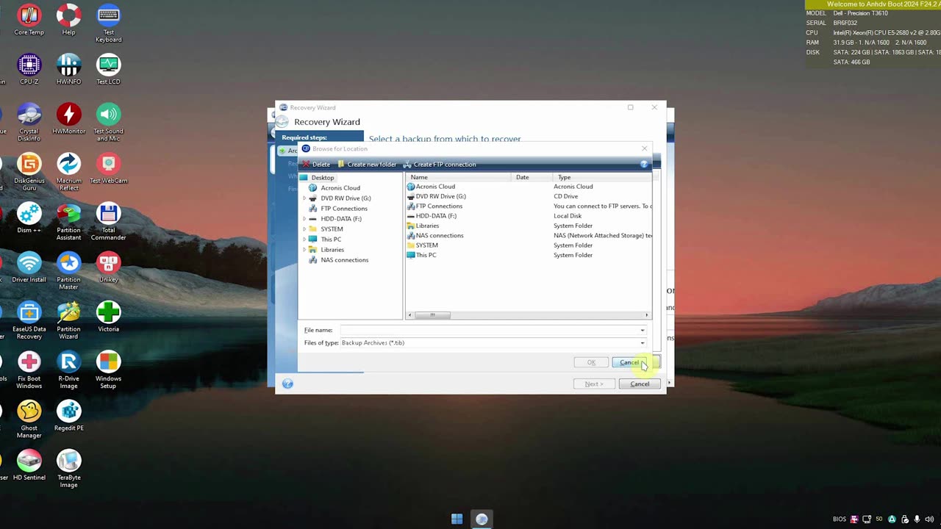Launch EaseUS Data Recovery icon
The width and height of the screenshot is (941, 529).
[29, 320]
